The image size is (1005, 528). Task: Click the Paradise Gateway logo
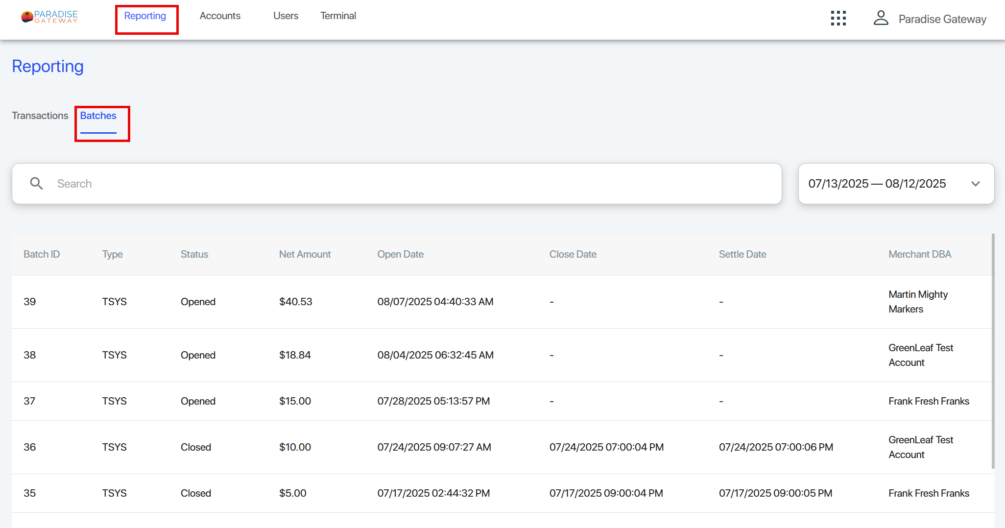click(49, 17)
